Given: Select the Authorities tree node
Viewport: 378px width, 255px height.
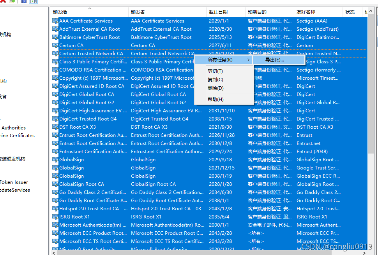Looking at the screenshot, I should pos(14,128).
